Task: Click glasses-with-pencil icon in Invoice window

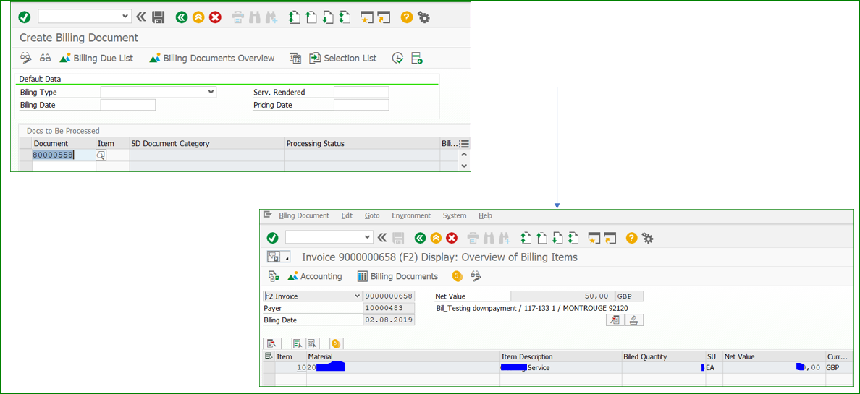Action: (476, 276)
